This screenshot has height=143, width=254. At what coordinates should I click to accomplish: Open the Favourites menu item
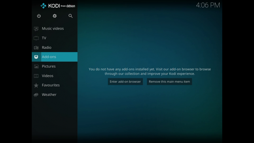pos(54,85)
